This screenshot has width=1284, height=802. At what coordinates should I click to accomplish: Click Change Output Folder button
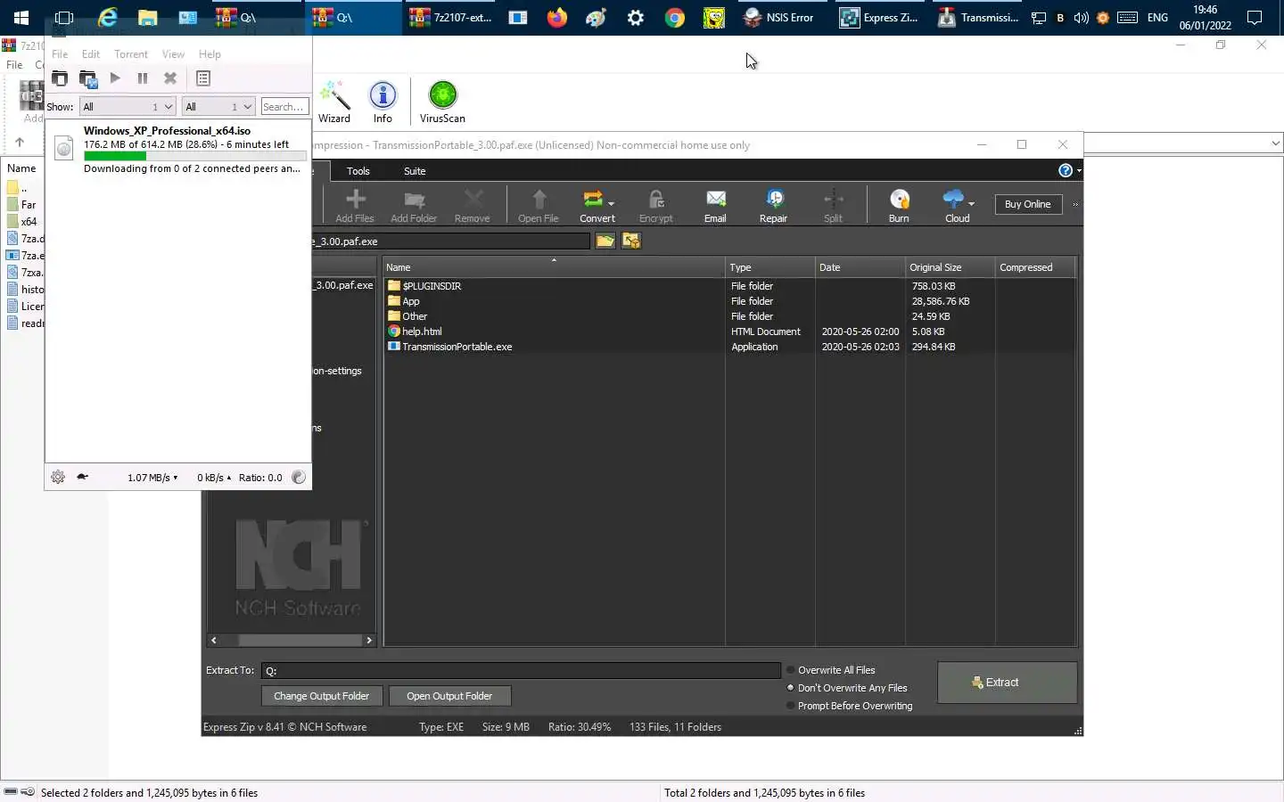[x=321, y=696]
